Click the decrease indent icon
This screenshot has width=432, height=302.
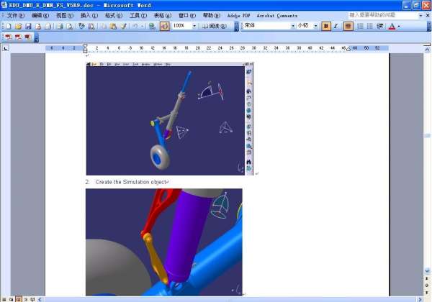[x=380, y=26]
